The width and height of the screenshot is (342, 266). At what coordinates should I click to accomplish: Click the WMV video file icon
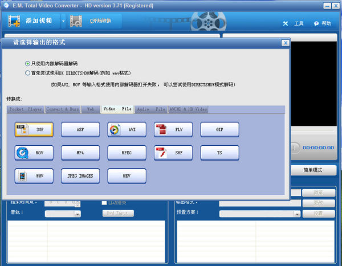23,176
